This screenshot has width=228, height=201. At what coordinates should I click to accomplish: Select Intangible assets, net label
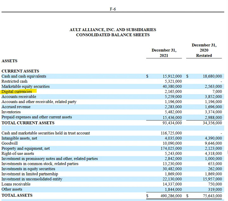(19, 138)
